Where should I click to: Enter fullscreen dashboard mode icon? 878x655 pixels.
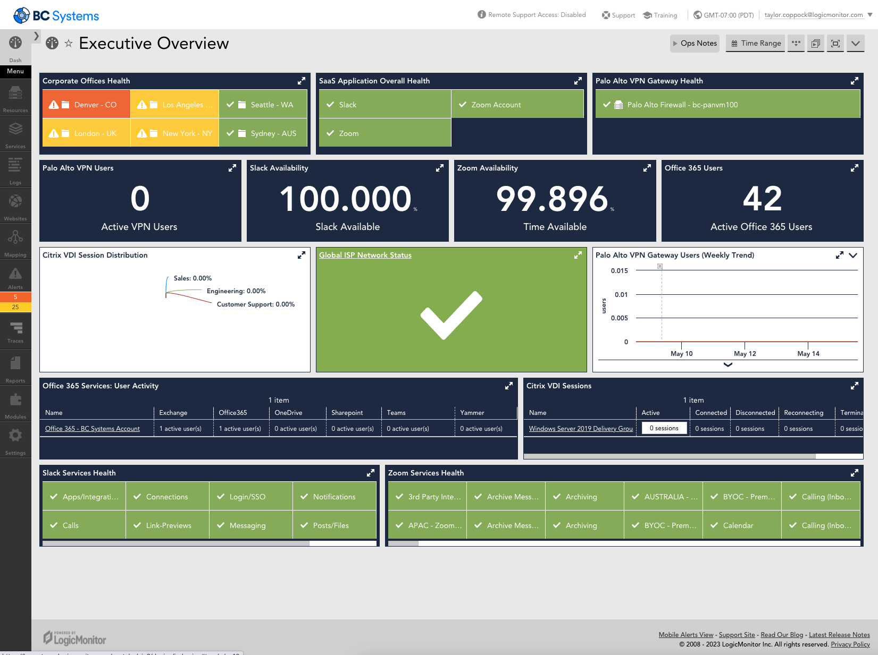pyautogui.click(x=835, y=44)
